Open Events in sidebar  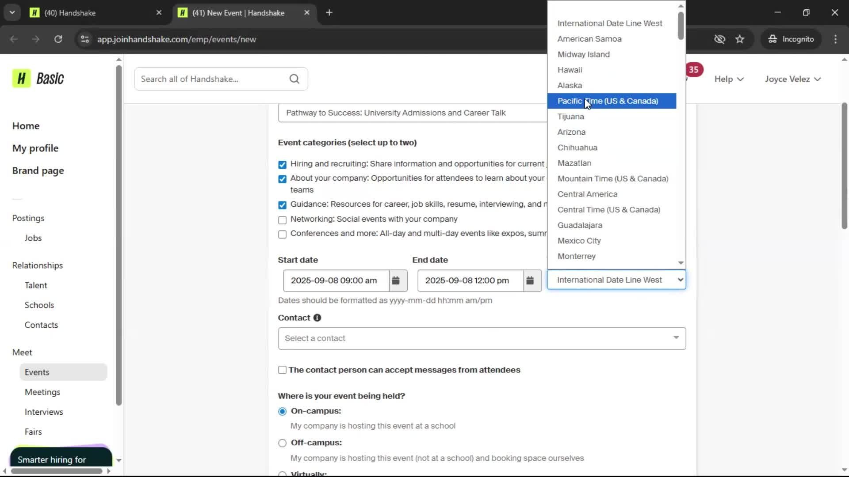[63, 372]
